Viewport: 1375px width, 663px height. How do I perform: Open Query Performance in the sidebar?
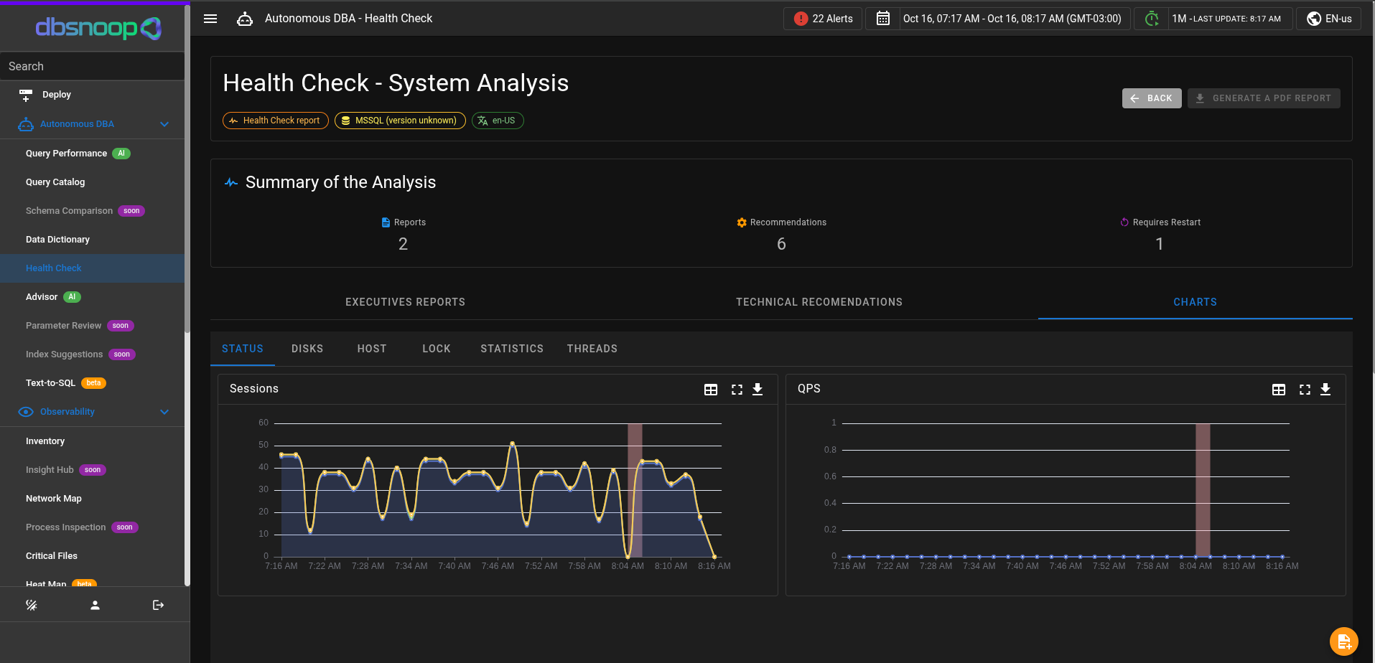click(66, 154)
